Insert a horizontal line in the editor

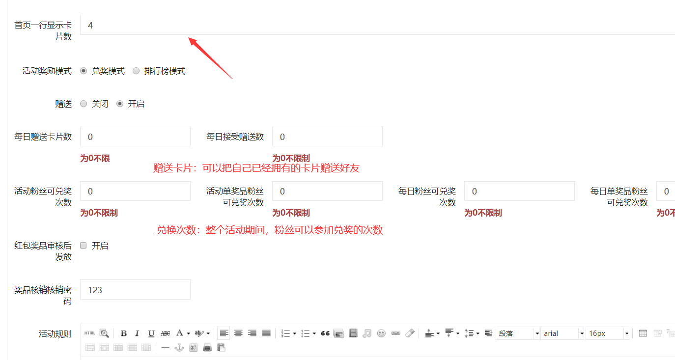[166, 348]
